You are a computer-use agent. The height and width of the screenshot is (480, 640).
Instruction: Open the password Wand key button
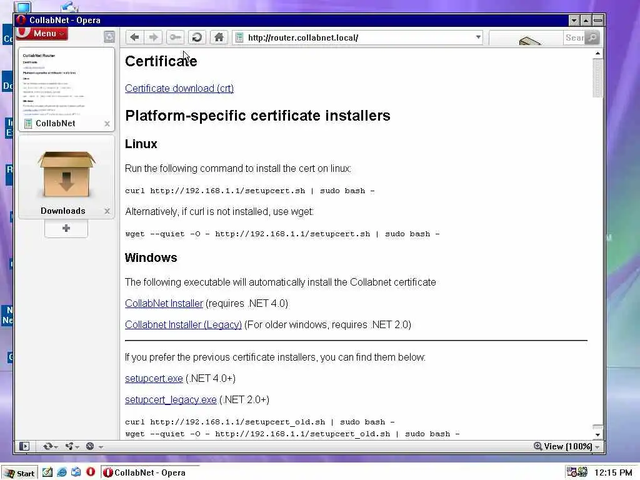click(175, 37)
